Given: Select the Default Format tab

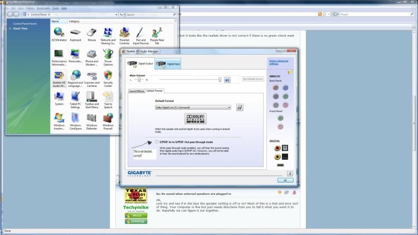Looking at the screenshot, I should (x=154, y=91).
